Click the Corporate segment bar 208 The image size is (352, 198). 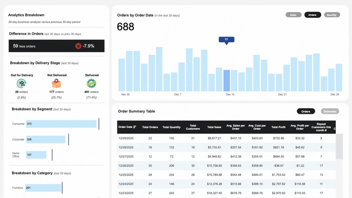pyautogui.click(x=46, y=140)
